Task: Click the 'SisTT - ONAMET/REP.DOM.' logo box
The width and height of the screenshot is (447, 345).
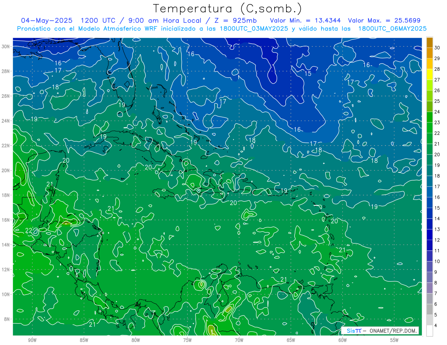Action: (380, 330)
